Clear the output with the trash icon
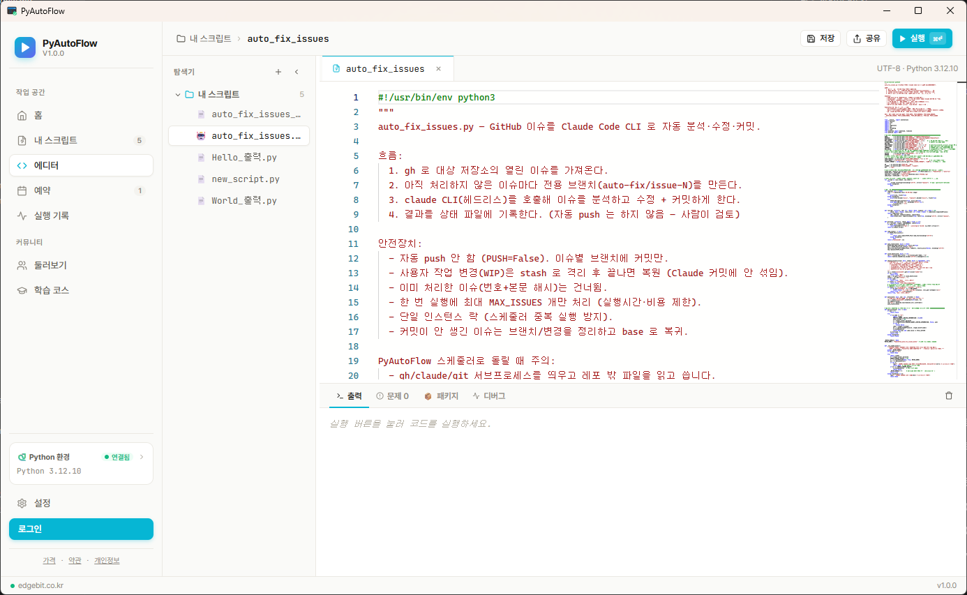Viewport: 967px width, 595px height. tap(948, 396)
